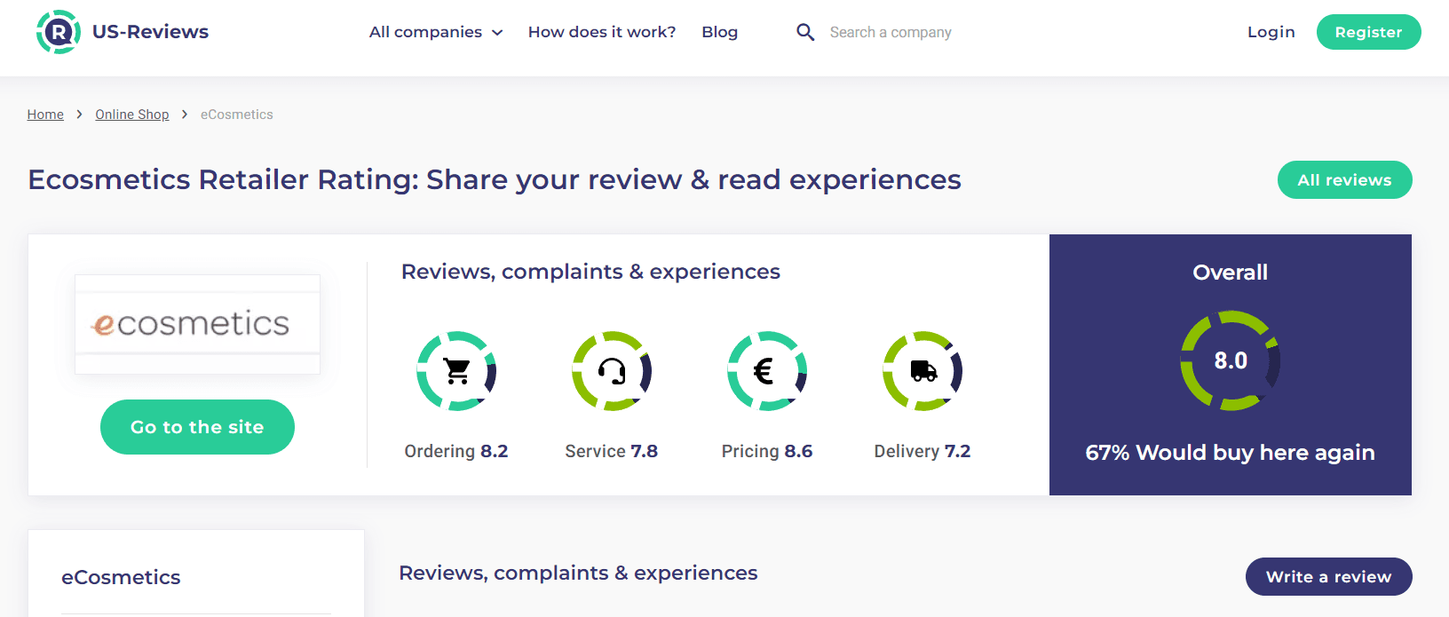This screenshot has height=617, width=1449.
Task: Click the Go to the site button
Action: coord(197,427)
